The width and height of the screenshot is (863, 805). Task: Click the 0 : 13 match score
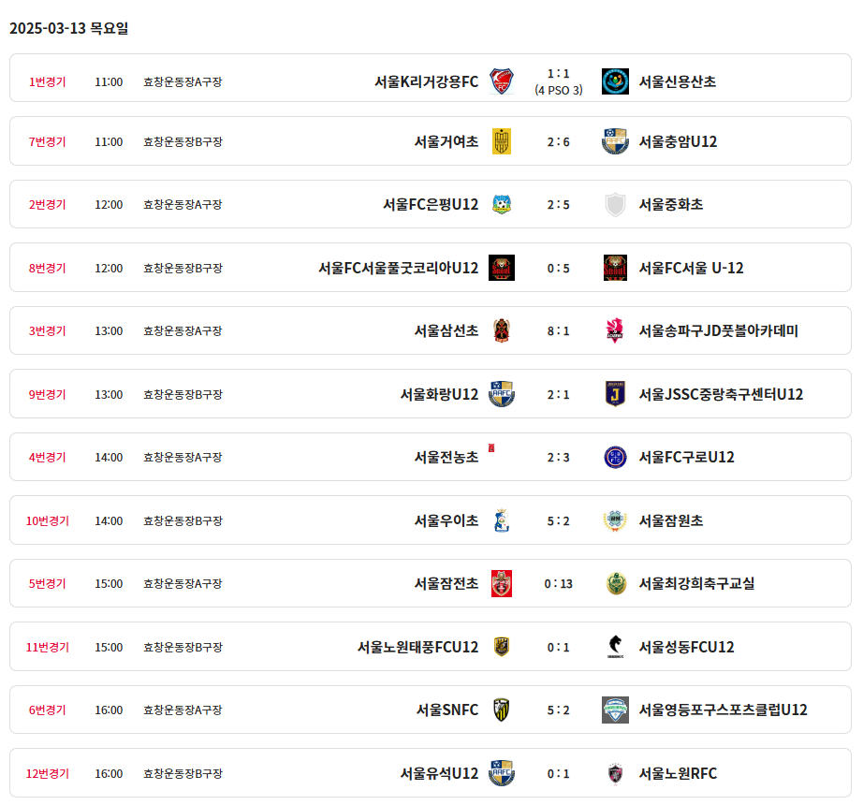[559, 583]
